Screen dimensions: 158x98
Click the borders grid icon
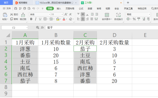point(45,19)
